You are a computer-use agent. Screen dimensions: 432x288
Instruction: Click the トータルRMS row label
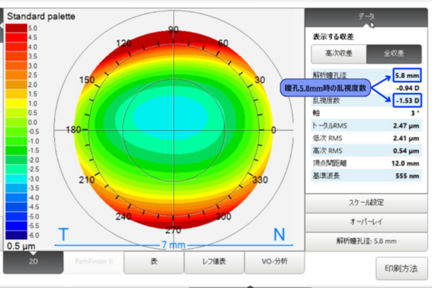click(x=330, y=126)
